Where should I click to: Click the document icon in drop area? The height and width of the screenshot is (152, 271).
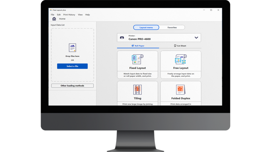(72, 47)
